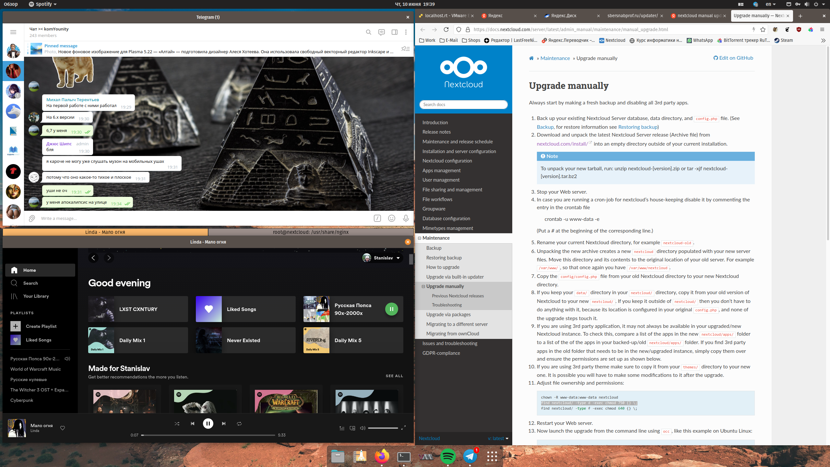Screen dimensions: 830x467
Task: Record a voice message in Telegram
Action: pos(406,218)
